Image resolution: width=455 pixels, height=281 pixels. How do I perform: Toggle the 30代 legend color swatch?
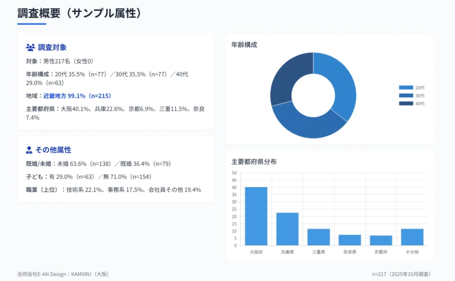[x=406, y=95]
